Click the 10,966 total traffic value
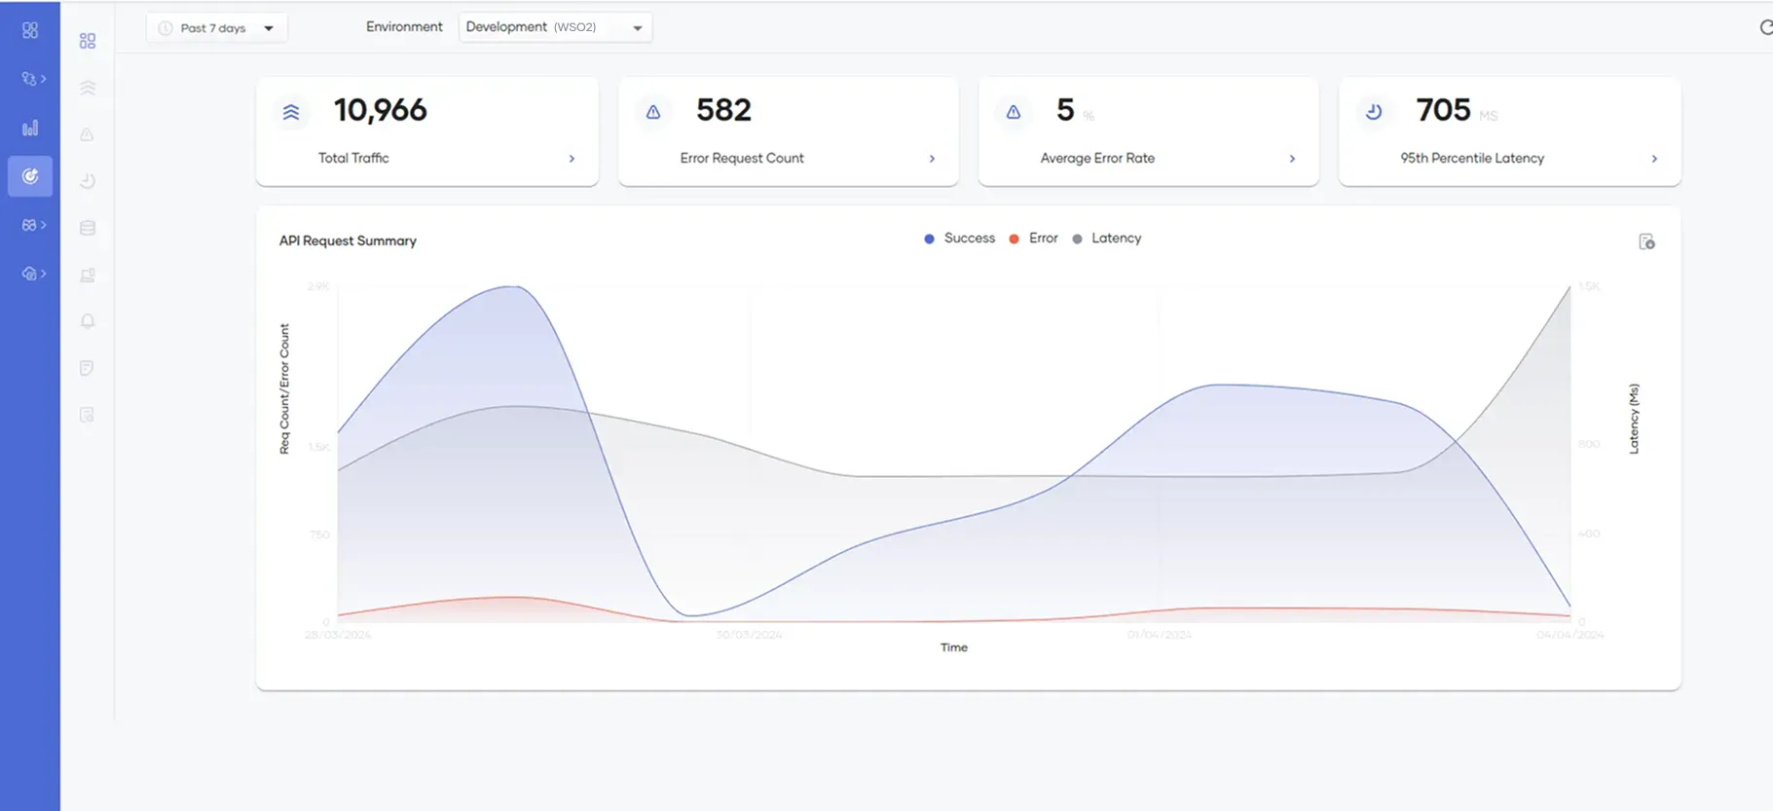1773x811 pixels. (381, 110)
